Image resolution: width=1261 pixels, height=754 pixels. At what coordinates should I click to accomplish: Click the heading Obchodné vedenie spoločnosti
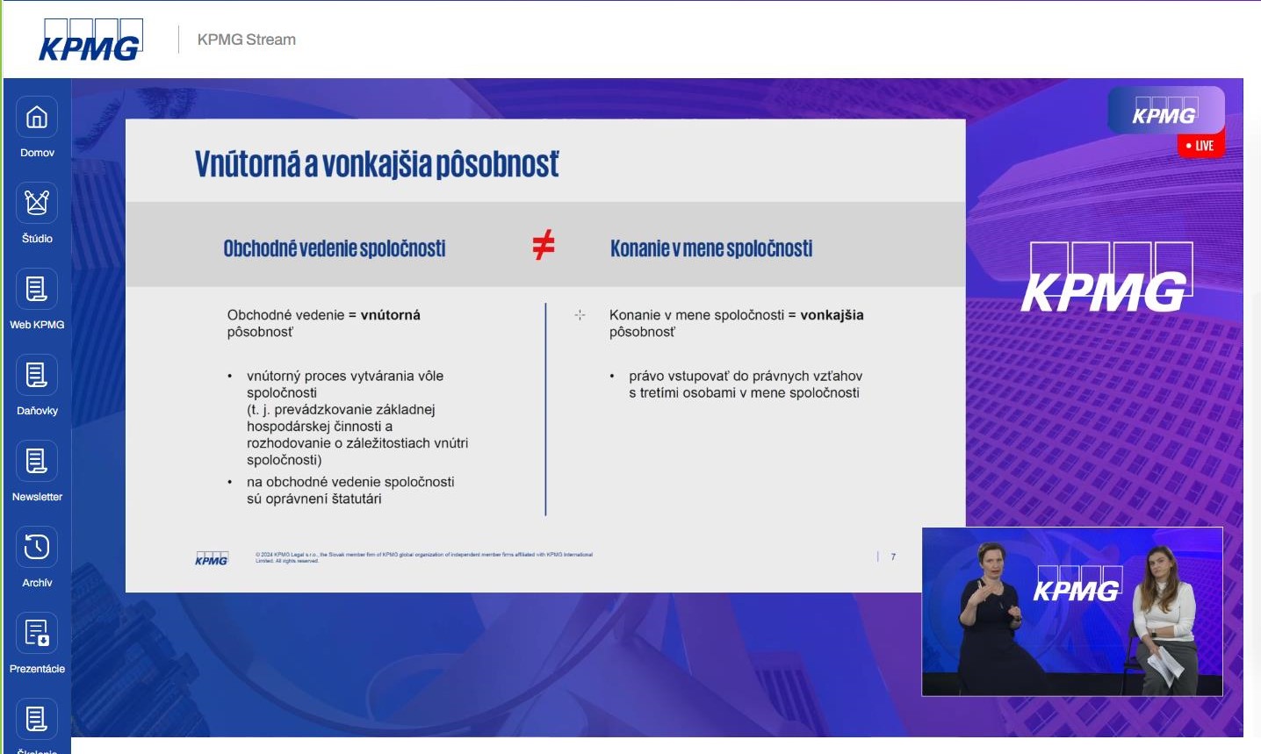[x=335, y=248]
